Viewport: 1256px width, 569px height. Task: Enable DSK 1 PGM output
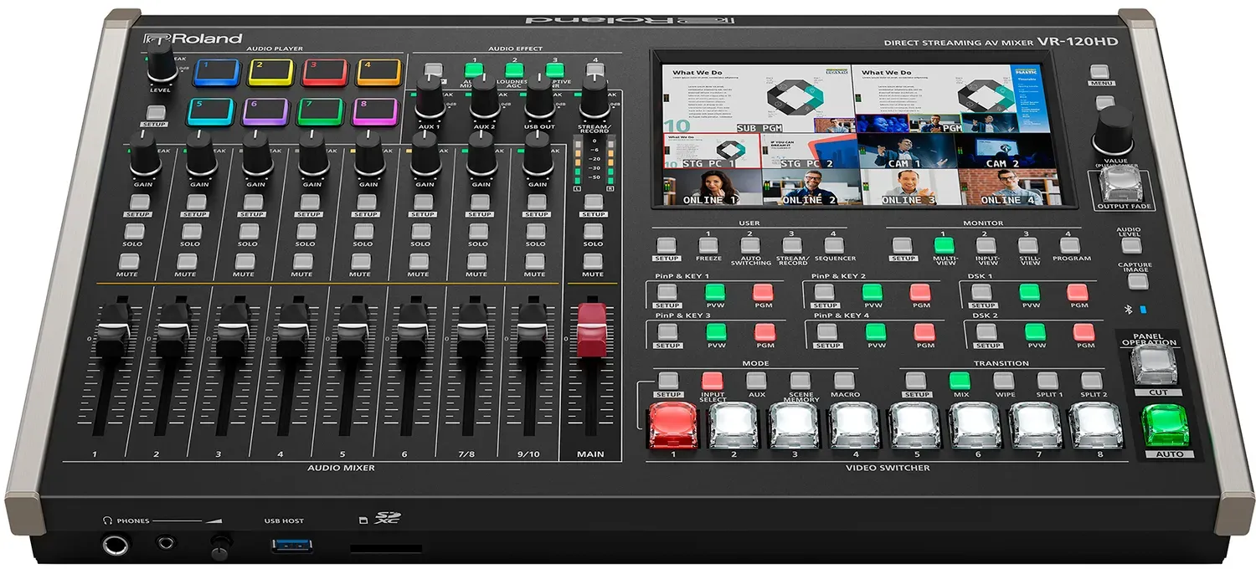[x=1078, y=292]
